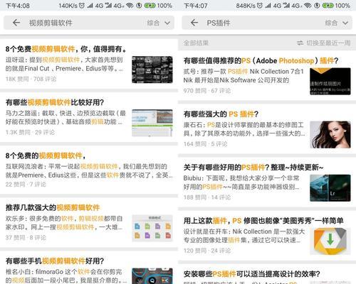The image size is (356, 284).
Task: Click excerpt starting 康石石: PS是设计师
Action: click(244, 129)
